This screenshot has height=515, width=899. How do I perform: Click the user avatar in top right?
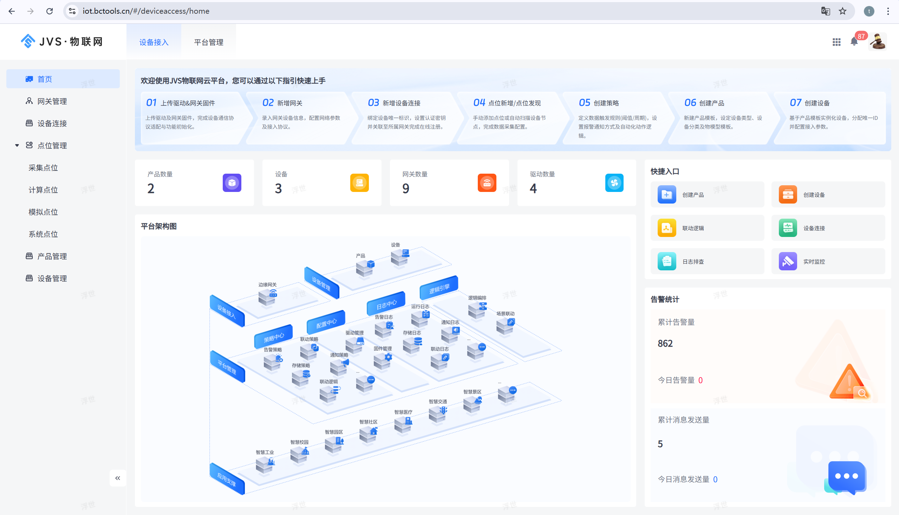point(878,42)
